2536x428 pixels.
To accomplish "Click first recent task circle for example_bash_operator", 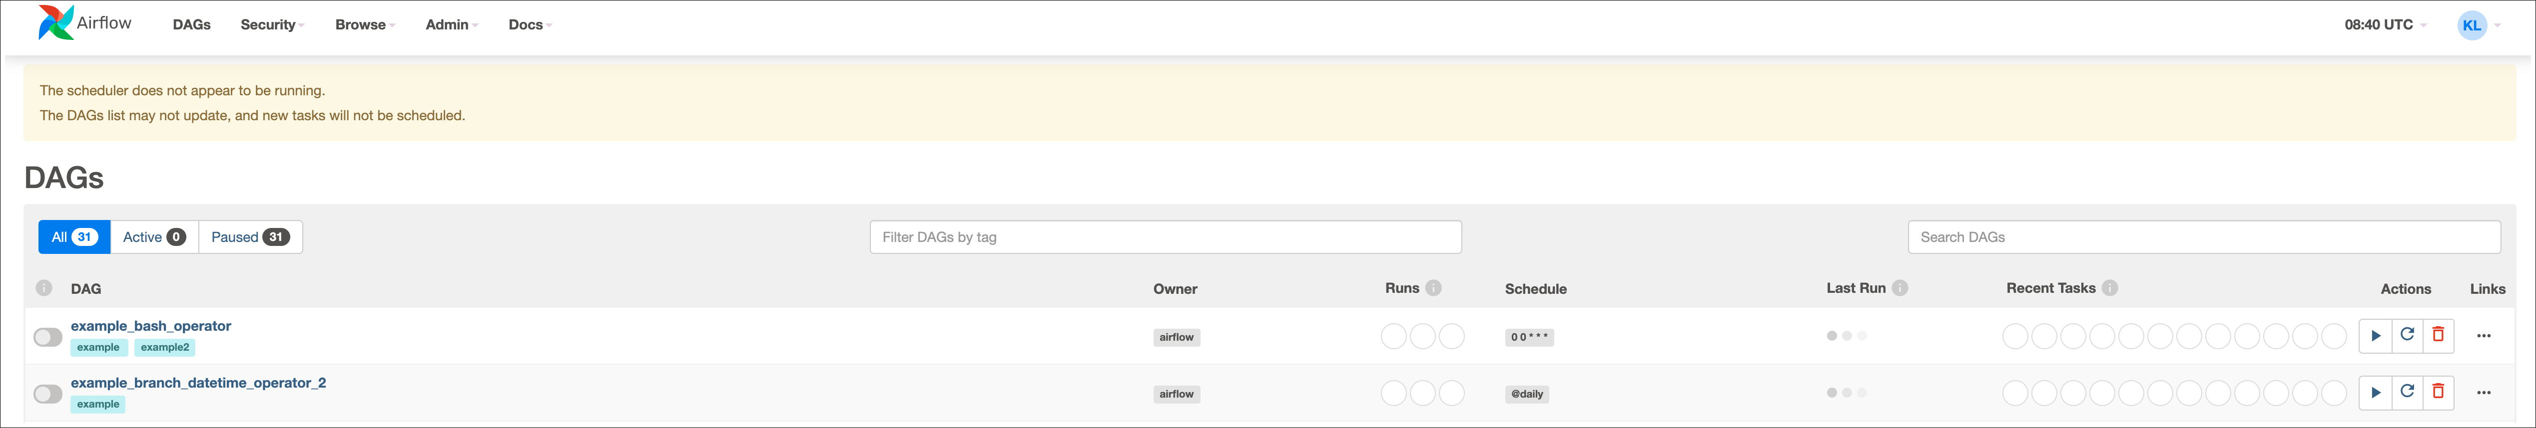I will (2015, 337).
